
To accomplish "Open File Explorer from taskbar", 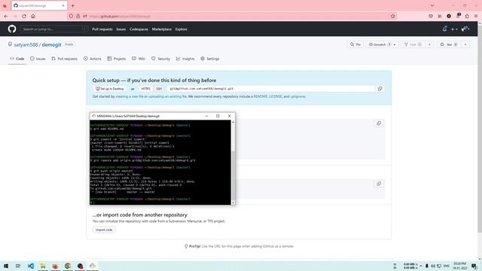I will click(x=43, y=266).
